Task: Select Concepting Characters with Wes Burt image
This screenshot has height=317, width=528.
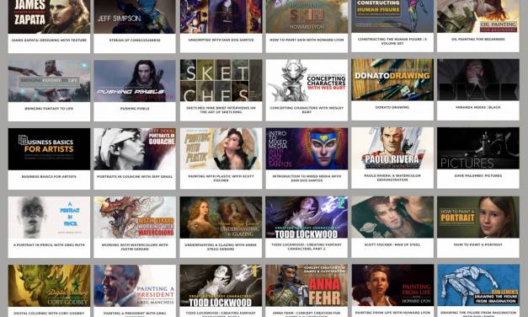Action: click(307, 81)
